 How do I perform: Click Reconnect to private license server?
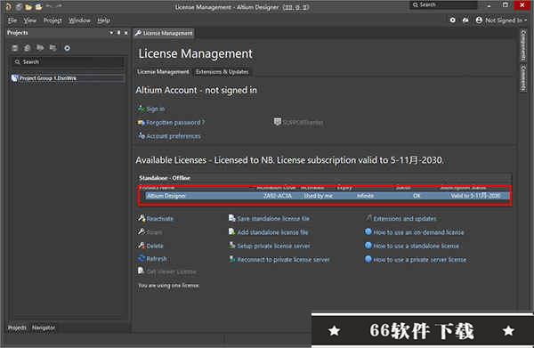283,260
